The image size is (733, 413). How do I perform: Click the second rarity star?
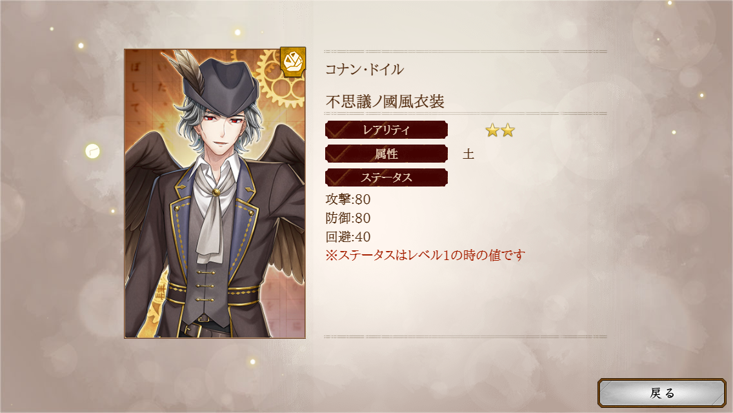click(x=508, y=130)
